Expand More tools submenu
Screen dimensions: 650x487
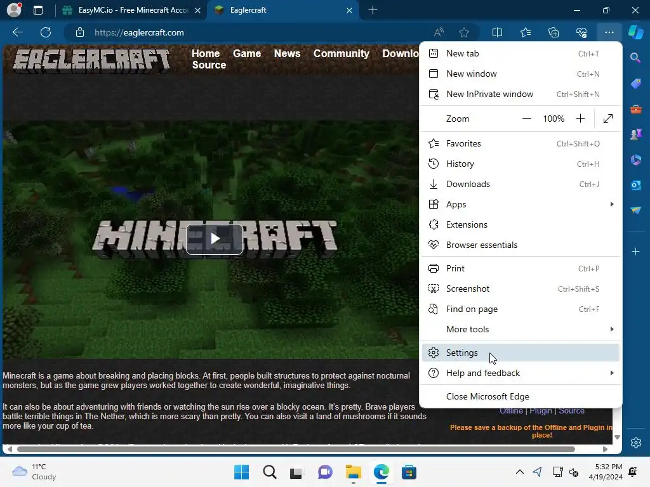coord(521,329)
